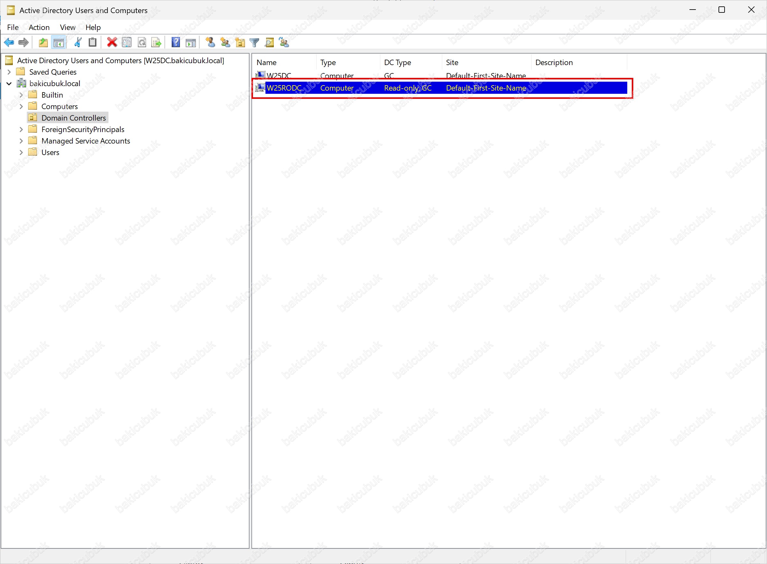Open the View menu

click(x=68, y=27)
